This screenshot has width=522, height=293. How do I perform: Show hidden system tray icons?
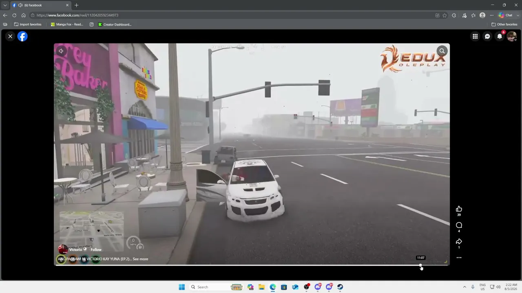464,287
